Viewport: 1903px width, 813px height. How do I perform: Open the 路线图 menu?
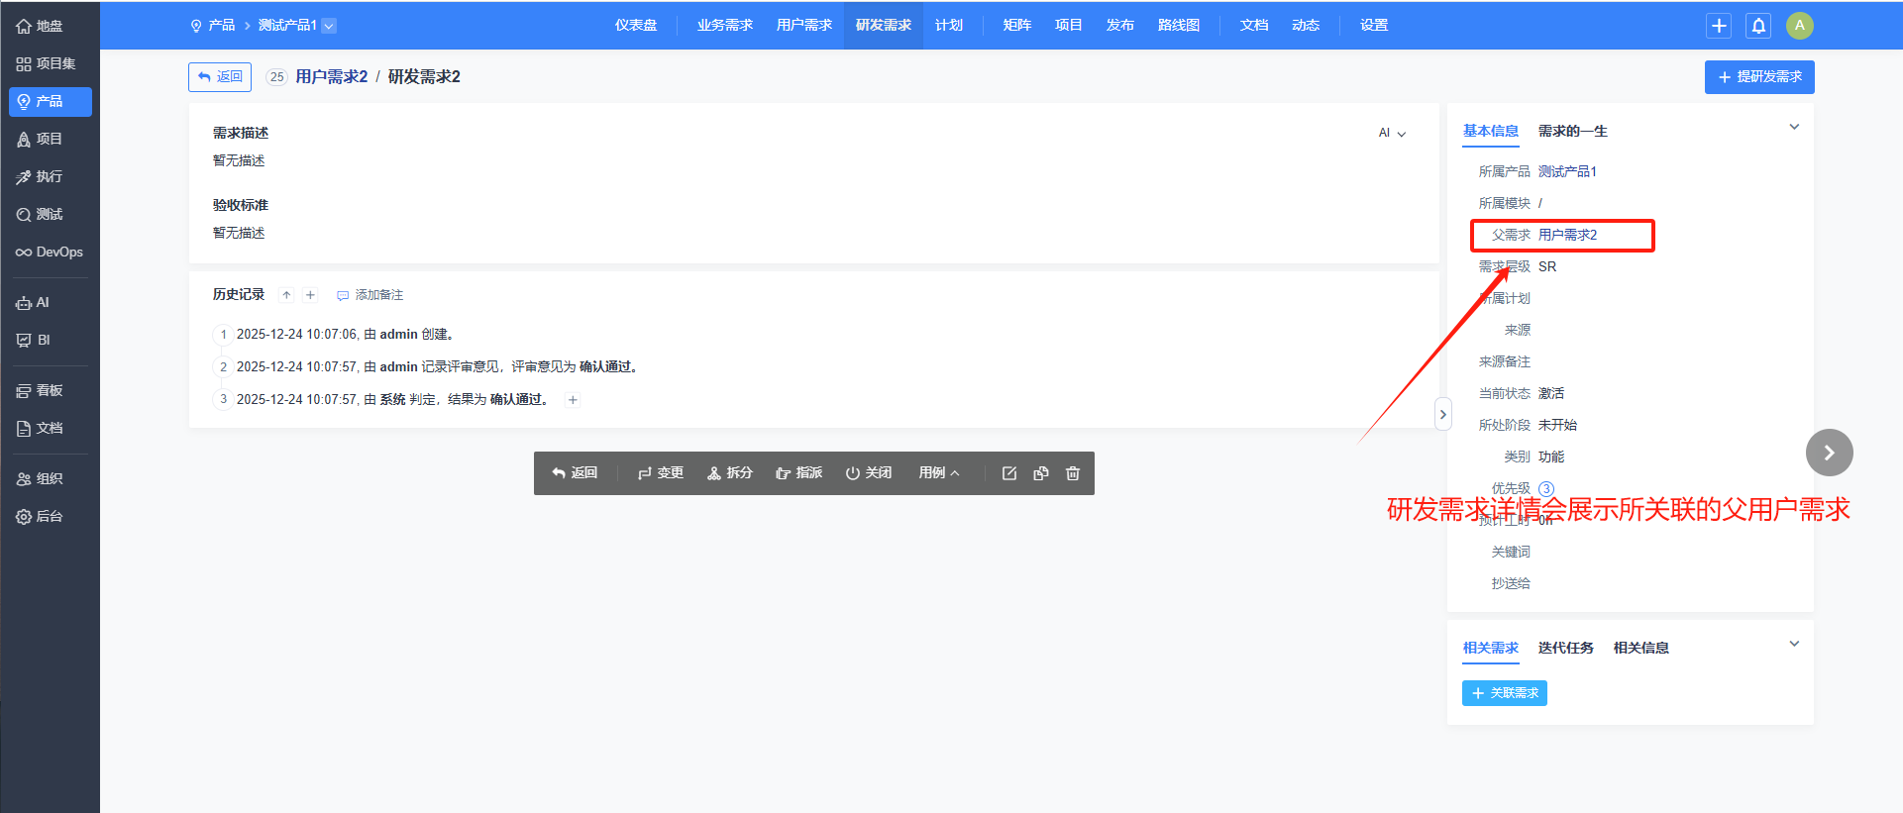pyautogui.click(x=1178, y=26)
